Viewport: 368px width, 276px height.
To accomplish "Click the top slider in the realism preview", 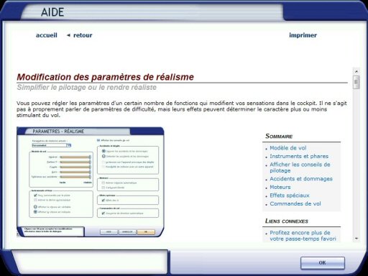I will 75,157.
